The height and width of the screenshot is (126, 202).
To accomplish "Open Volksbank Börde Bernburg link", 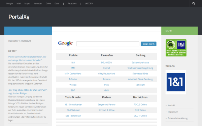I will [x=140, y=79].
